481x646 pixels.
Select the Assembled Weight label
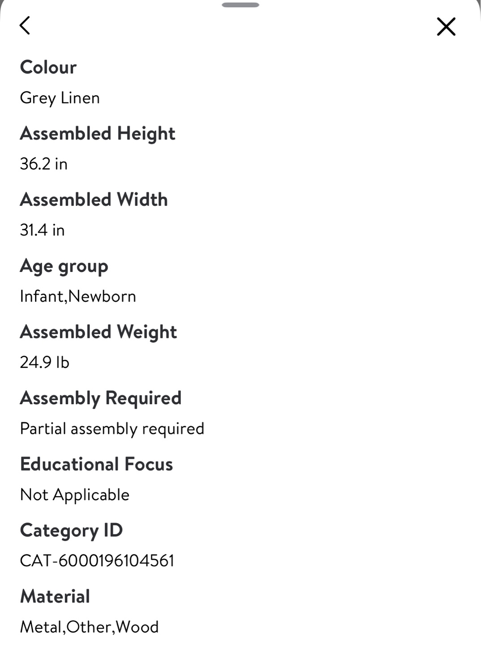point(99,332)
